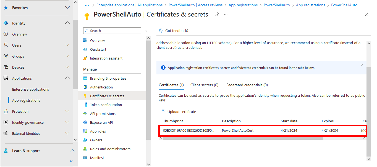This screenshot has width=377, height=167.
Task: Open the Integration assistant
Action: (x=107, y=58)
